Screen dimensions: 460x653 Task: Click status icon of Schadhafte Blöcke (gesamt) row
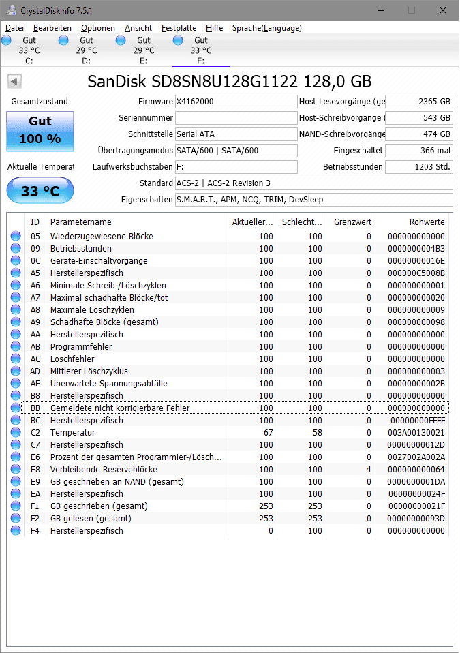click(16, 322)
